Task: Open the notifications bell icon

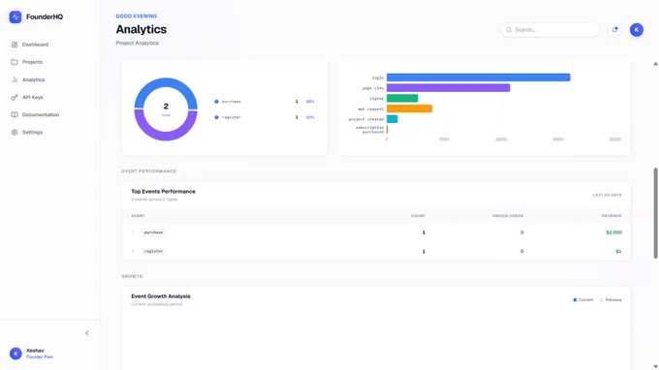Action: (614, 30)
